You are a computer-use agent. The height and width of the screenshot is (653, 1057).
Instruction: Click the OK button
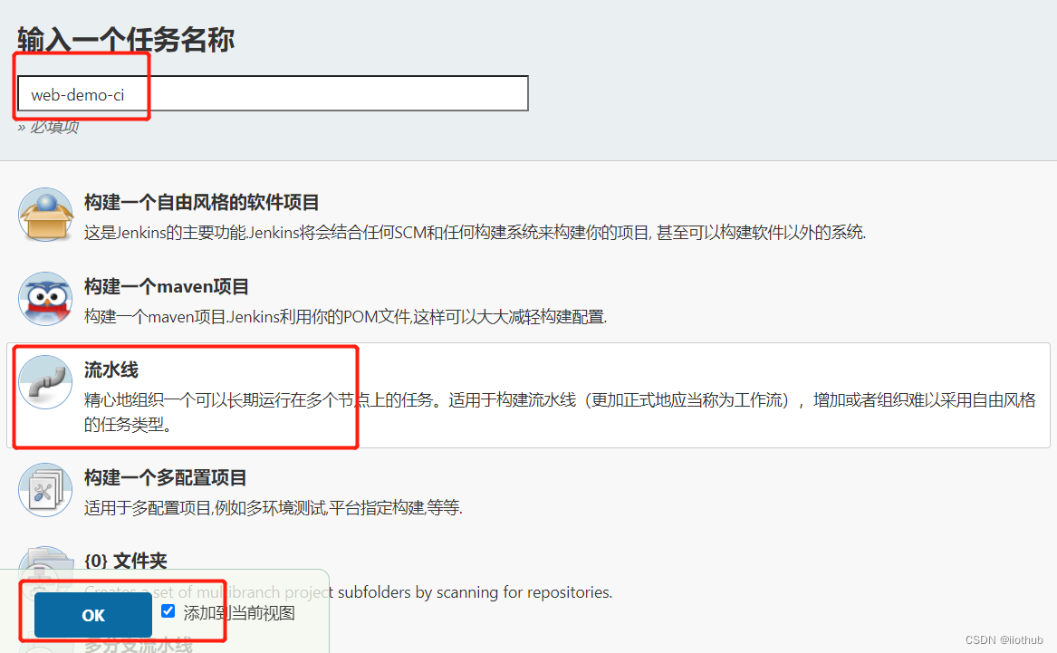coord(93,615)
